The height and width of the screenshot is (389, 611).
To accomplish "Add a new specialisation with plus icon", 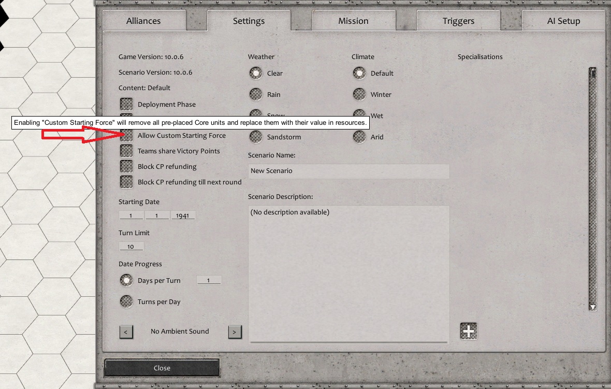I will pyautogui.click(x=469, y=331).
